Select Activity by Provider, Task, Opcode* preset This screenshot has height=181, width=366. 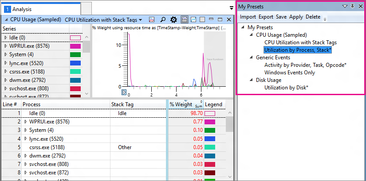[305, 65]
